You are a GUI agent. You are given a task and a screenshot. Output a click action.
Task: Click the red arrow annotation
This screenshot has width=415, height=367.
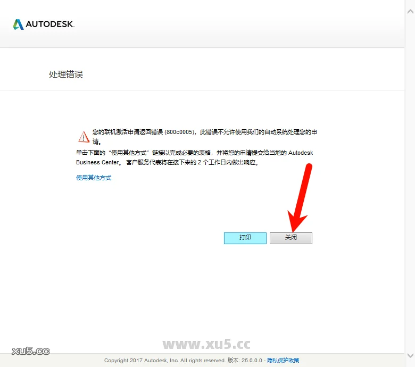coord(301,197)
